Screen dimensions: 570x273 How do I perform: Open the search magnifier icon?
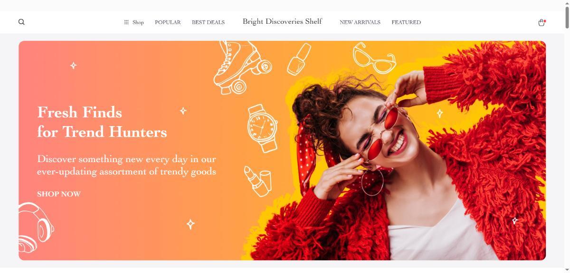pos(21,22)
